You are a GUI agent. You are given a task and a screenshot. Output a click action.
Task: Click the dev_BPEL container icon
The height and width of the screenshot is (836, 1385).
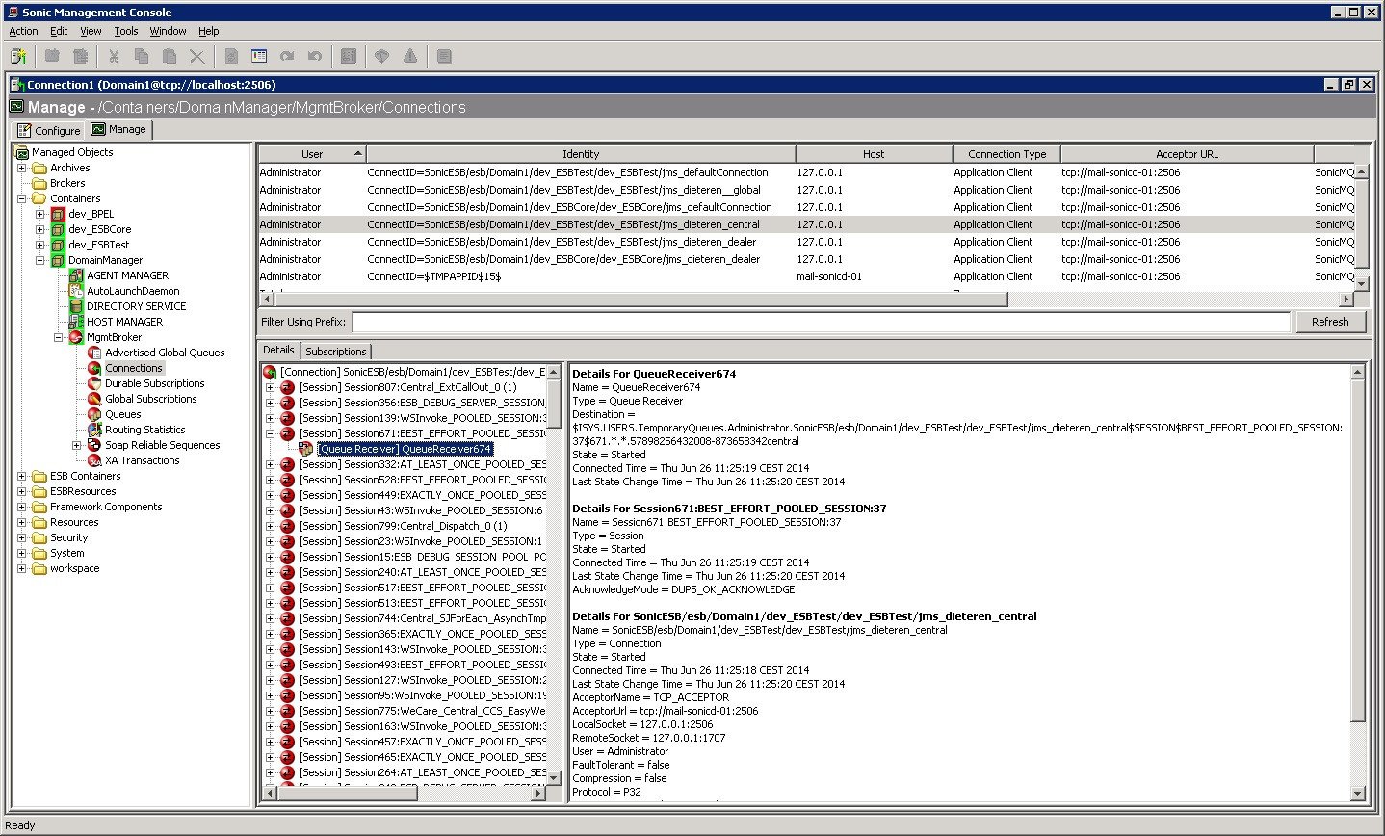click(58, 214)
